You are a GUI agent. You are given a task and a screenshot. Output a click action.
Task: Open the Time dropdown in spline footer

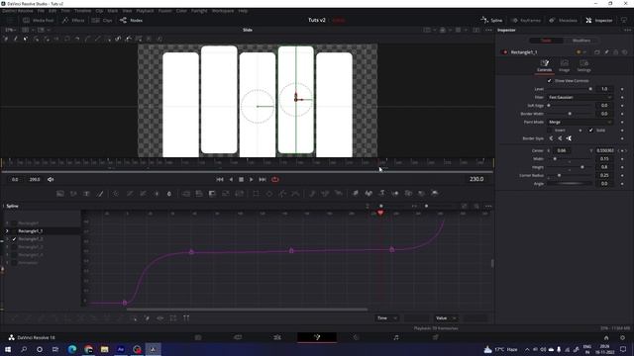point(387,318)
